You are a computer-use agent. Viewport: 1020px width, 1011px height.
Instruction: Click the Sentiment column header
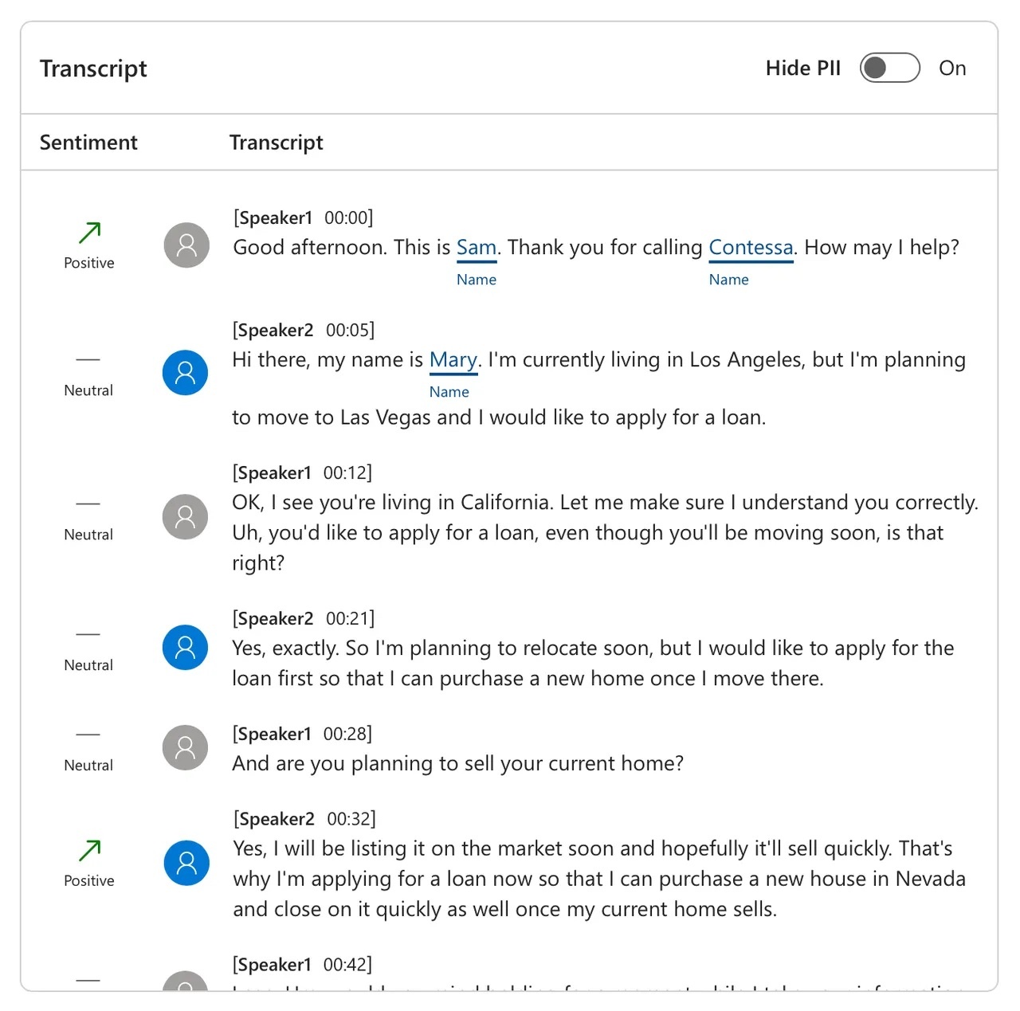pyautogui.click(x=88, y=143)
